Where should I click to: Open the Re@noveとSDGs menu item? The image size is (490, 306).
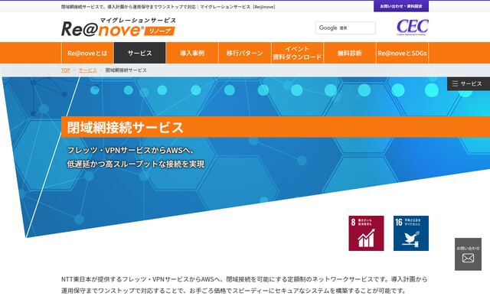pos(402,53)
